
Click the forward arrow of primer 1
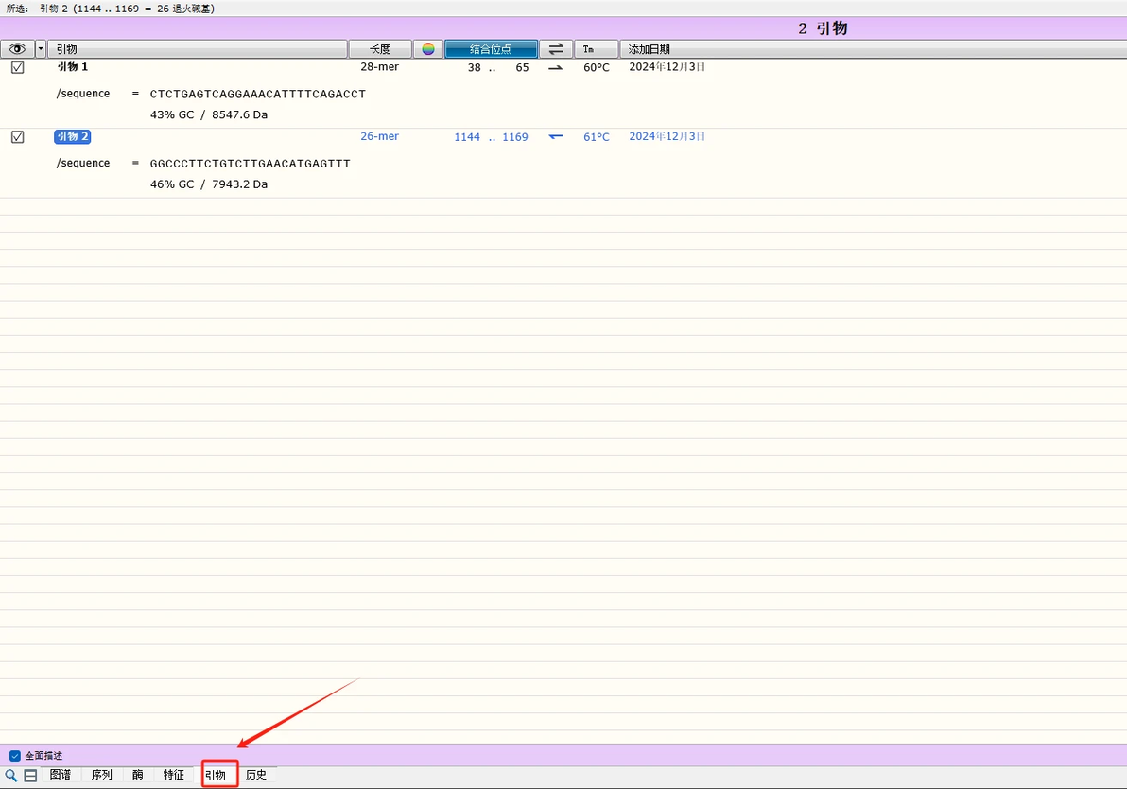click(x=555, y=67)
